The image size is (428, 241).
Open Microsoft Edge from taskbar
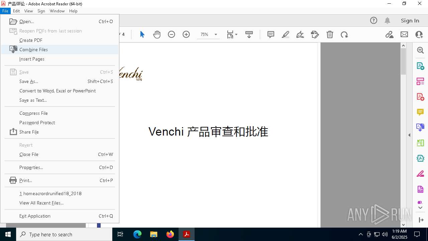137,234
